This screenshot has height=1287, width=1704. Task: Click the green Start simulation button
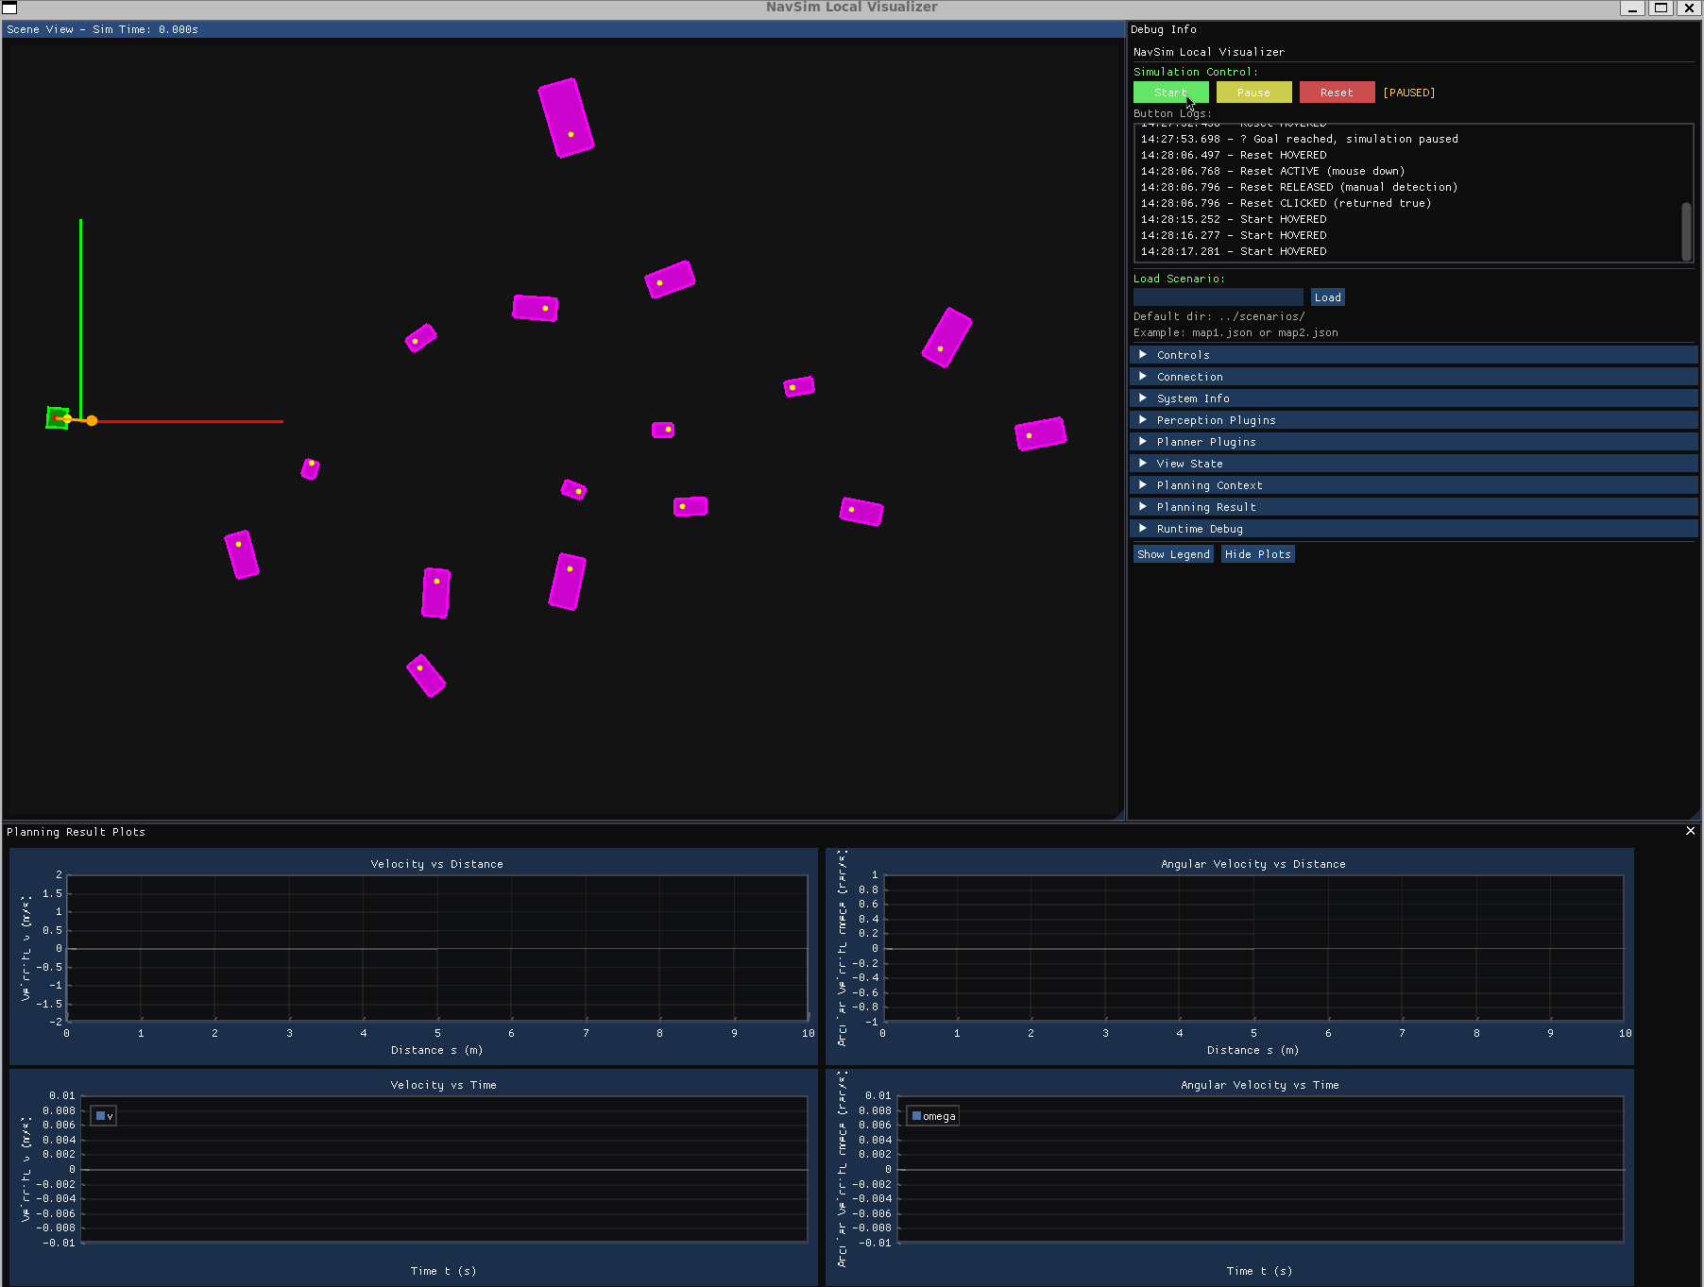click(1169, 93)
